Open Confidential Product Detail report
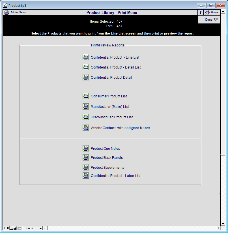The height and width of the screenshot is (233, 228). (x=111, y=77)
